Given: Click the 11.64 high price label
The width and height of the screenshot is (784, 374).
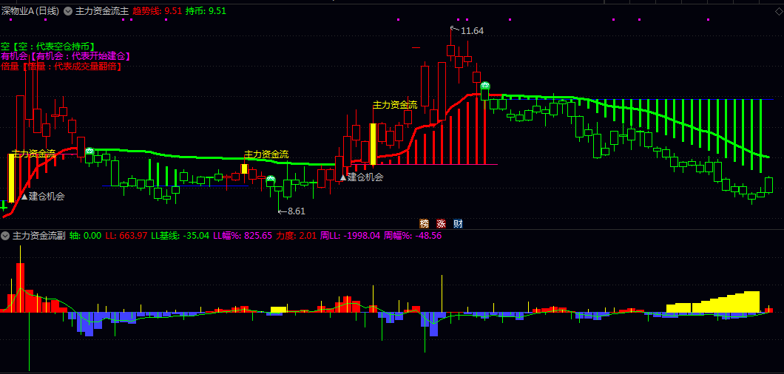Looking at the screenshot, I should point(472,31).
